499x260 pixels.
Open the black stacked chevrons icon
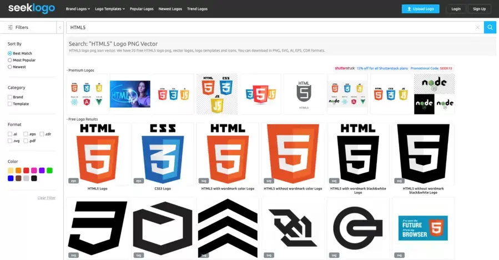click(x=228, y=228)
